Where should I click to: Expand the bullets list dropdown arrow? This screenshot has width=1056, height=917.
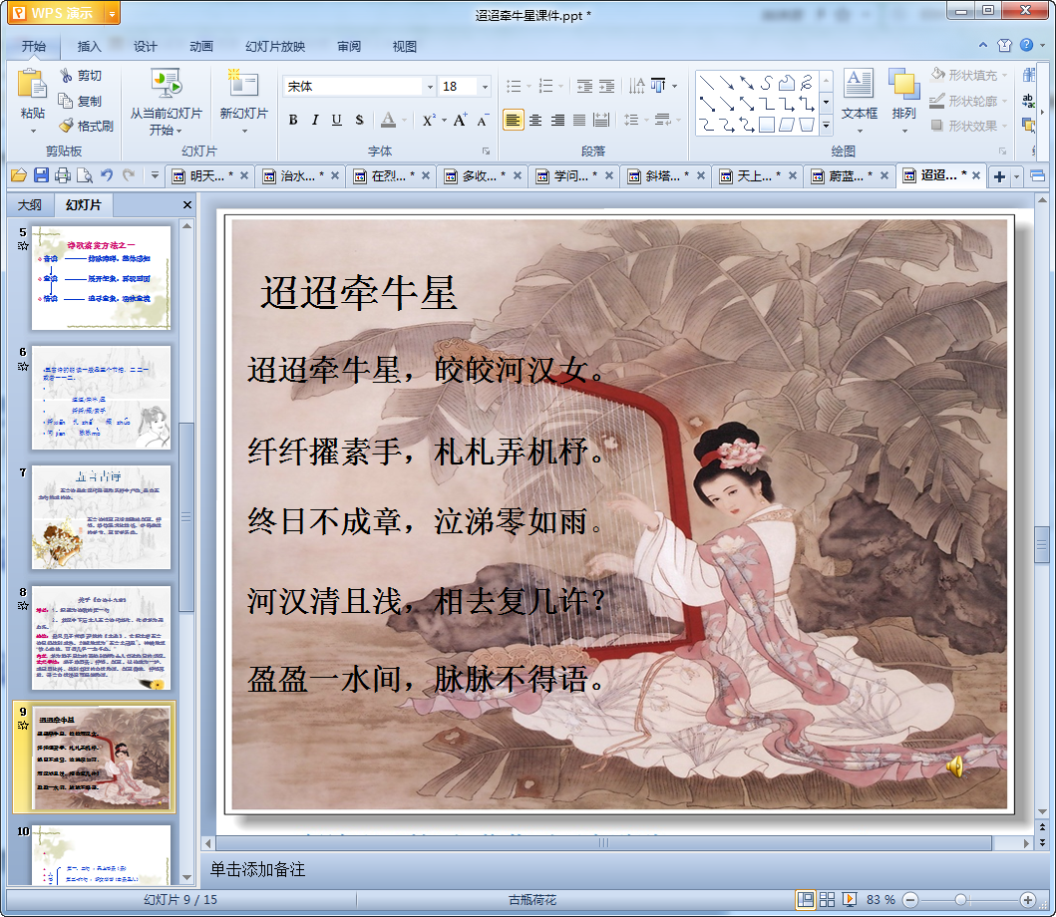pos(528,86)
